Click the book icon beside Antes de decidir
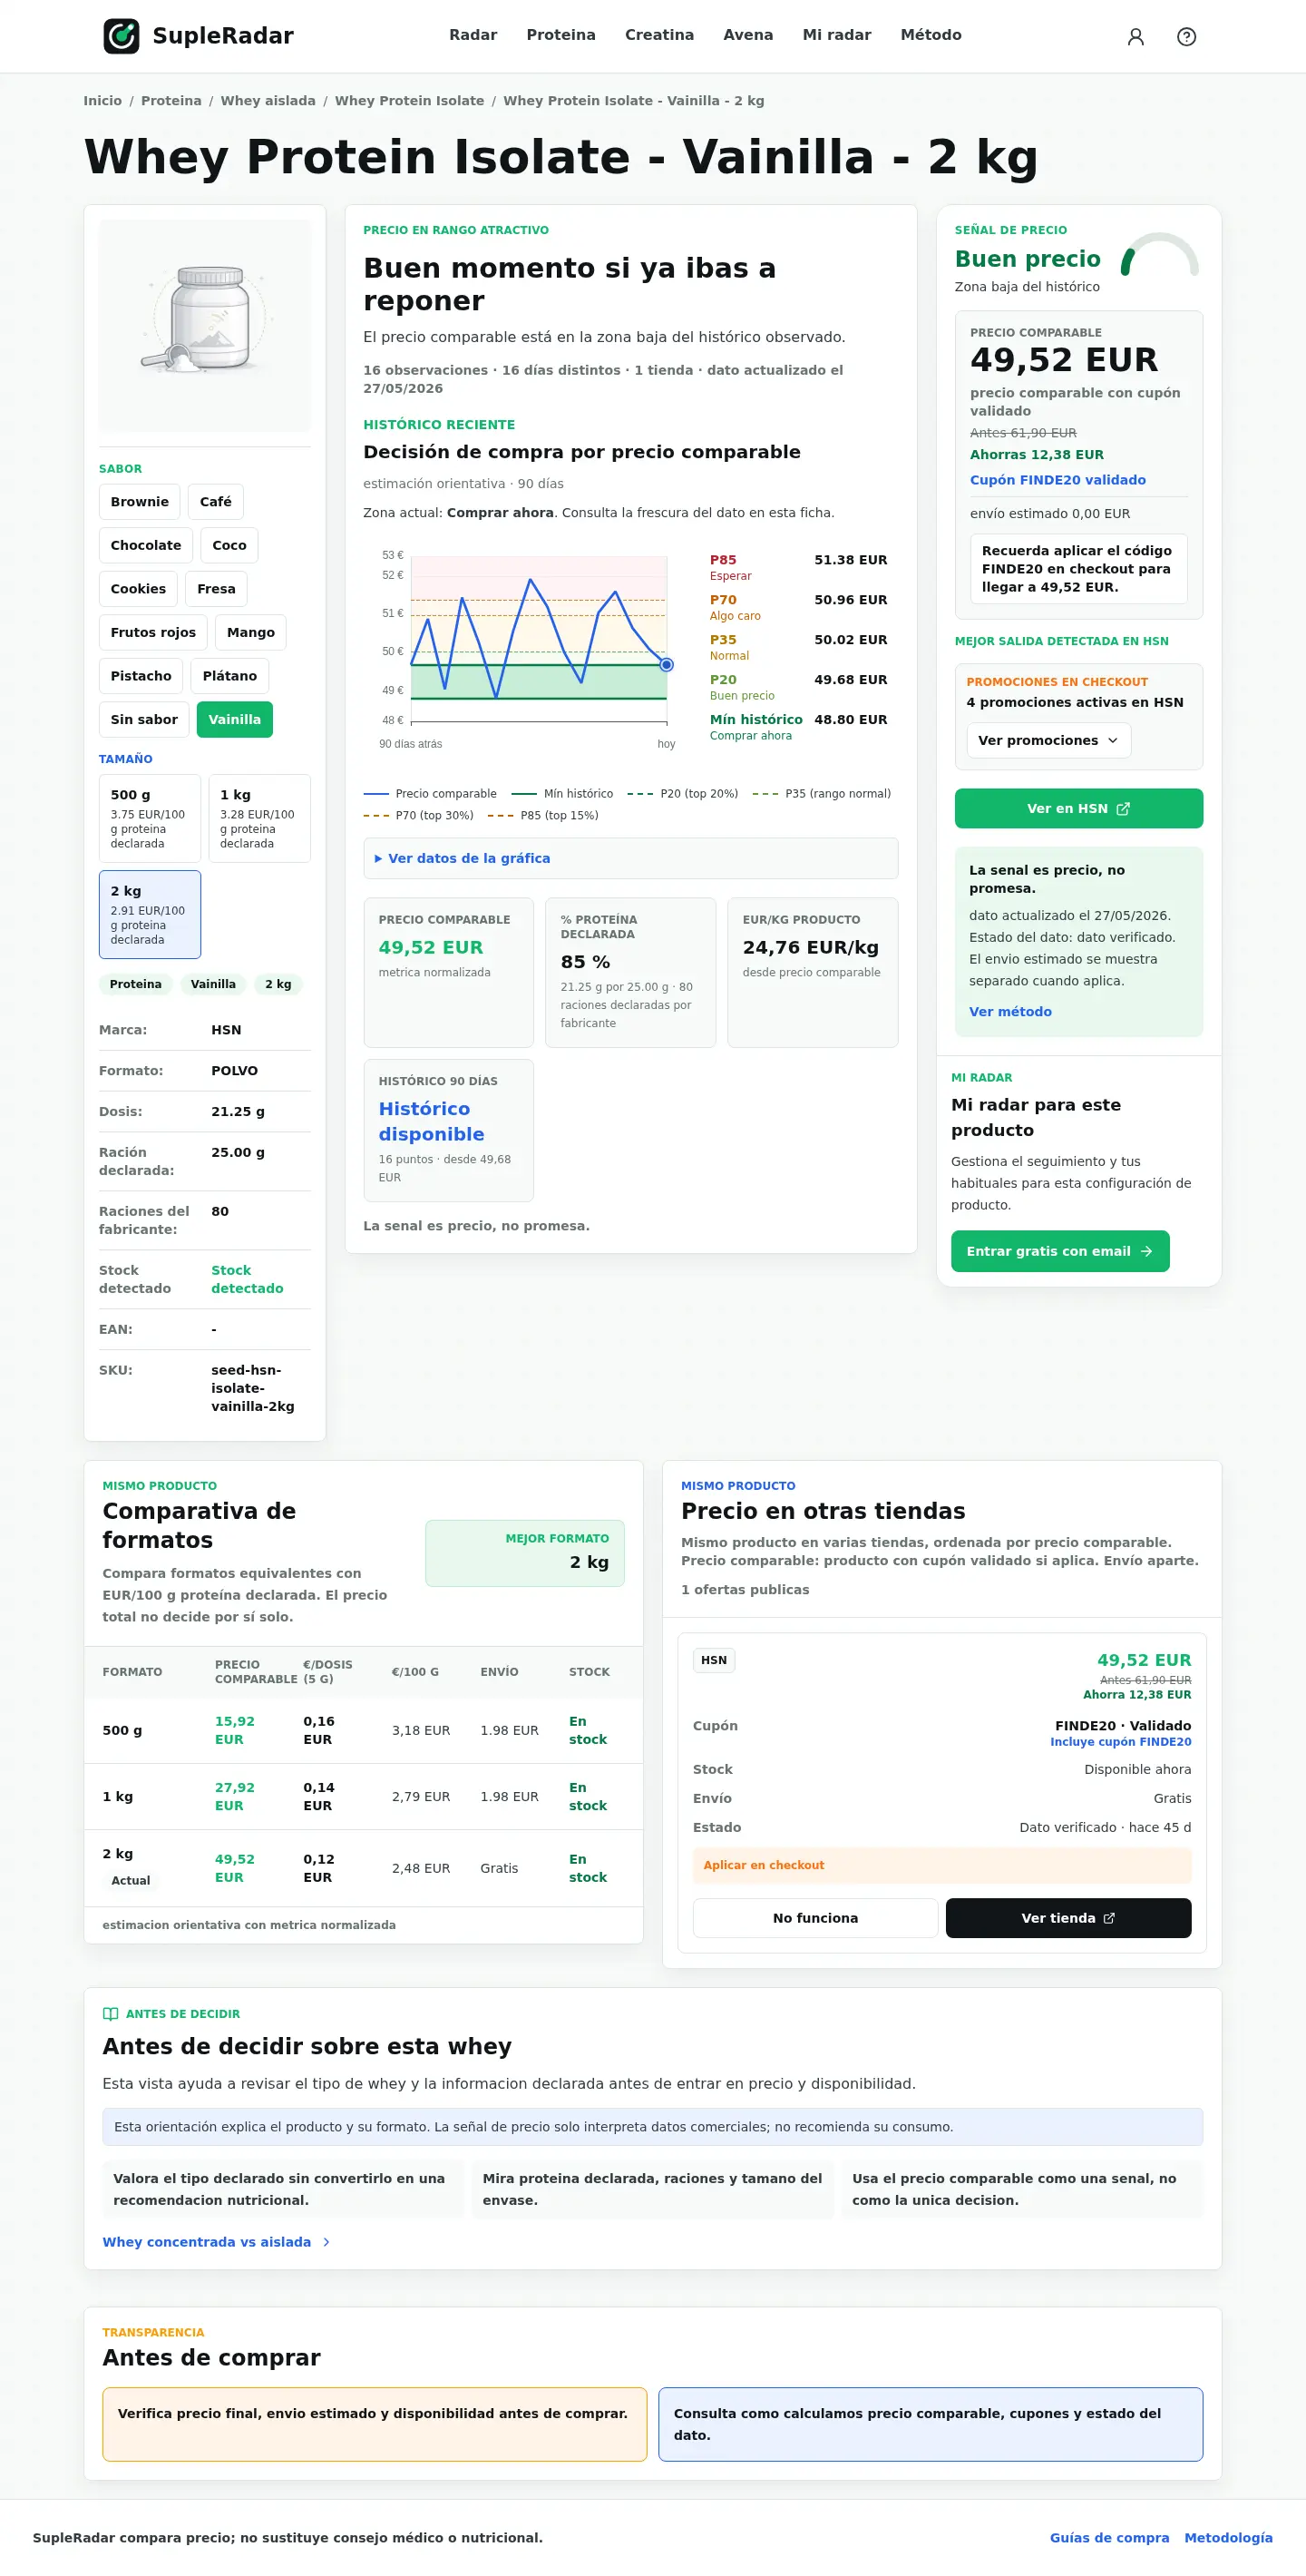1306x2576 pixels. click(x=110, y=2014)
